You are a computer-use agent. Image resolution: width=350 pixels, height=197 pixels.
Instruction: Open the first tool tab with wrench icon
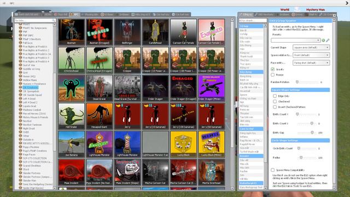coord(246,15)
